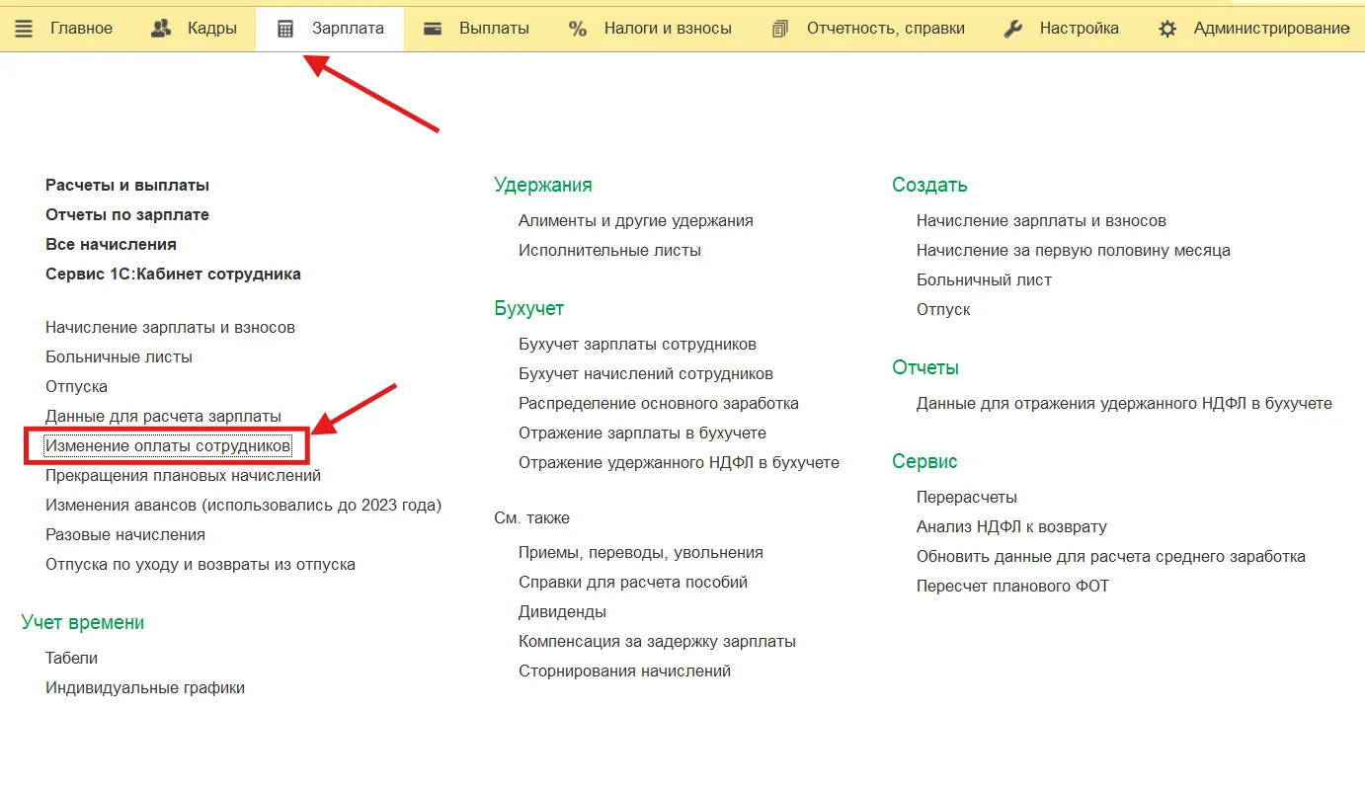The height and width of the screenshot is (790, 1365).
Task: Open Алименты и другие удержания
Action: [635, 220]
